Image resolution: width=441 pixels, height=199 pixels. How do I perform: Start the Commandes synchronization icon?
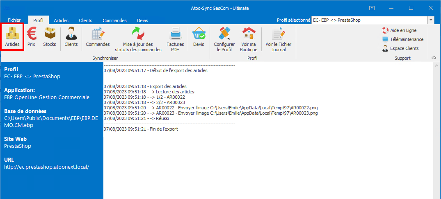point(98,37)
